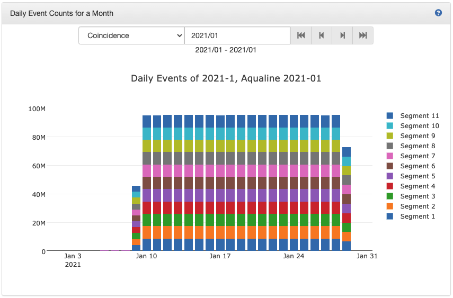Image resolution: width=453 pixels, height=298 pixels.
Task: Click the chart title Daily Events of 2021-1
Action: 226,78
